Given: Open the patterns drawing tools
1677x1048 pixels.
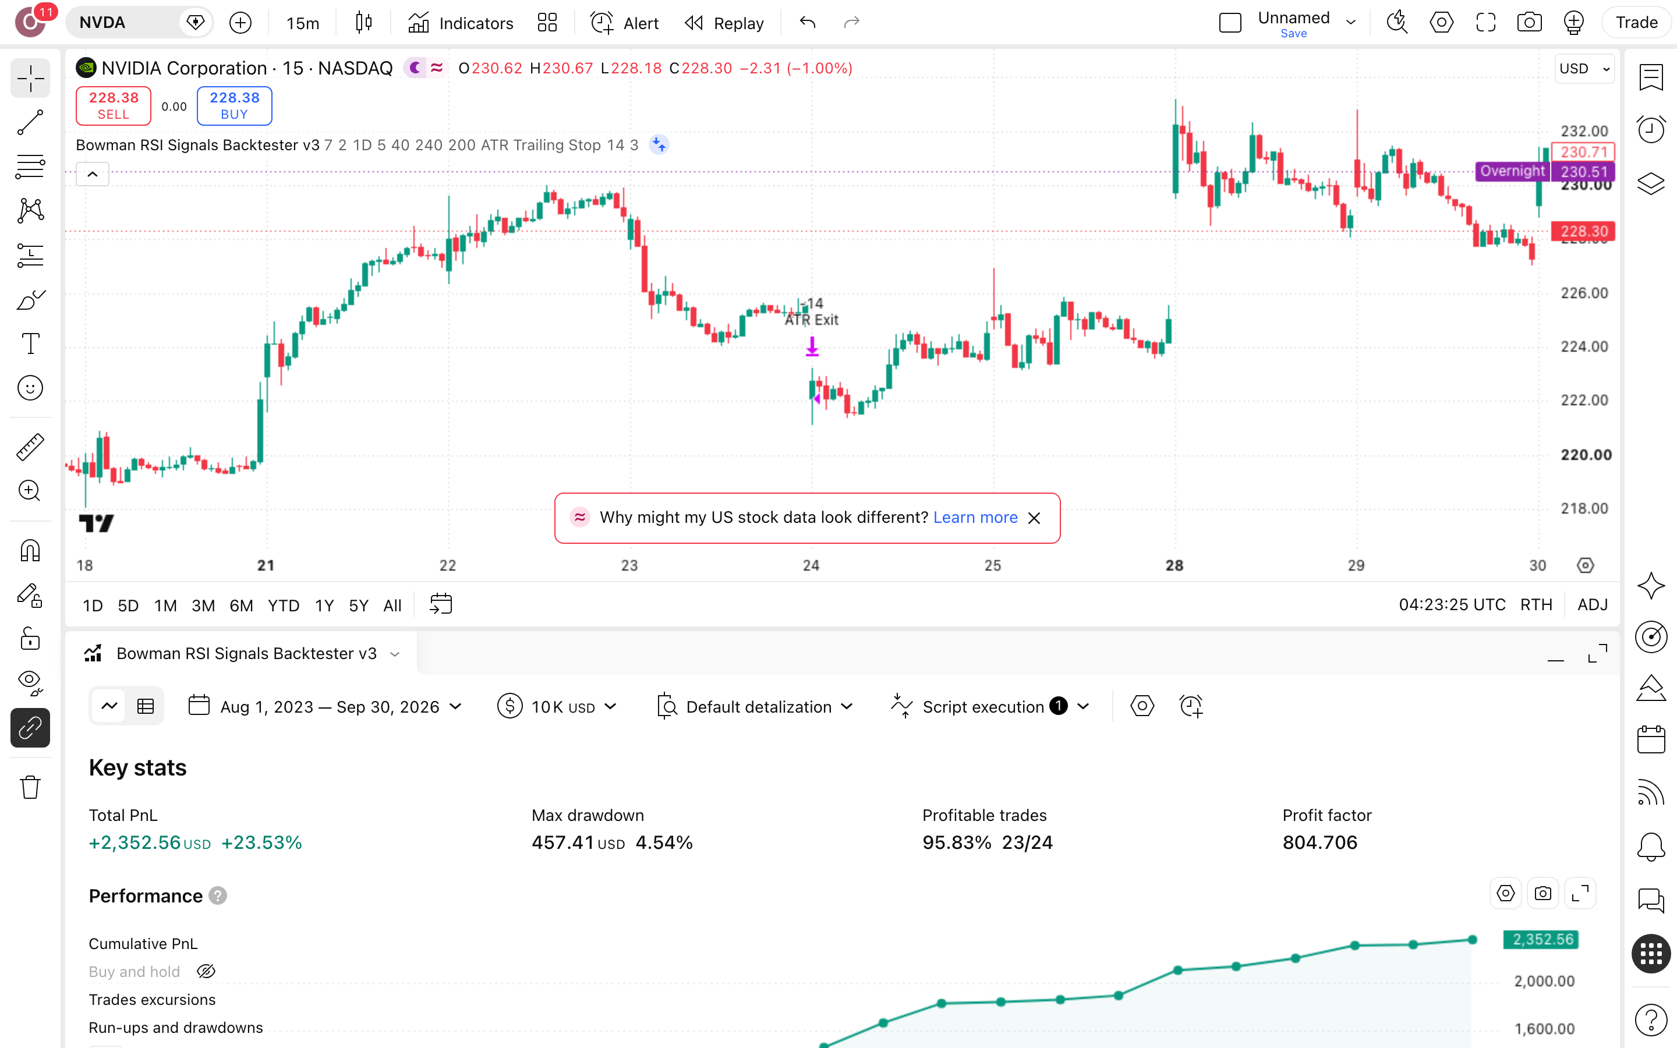Looking at the screenshot, I should [30, 211].
